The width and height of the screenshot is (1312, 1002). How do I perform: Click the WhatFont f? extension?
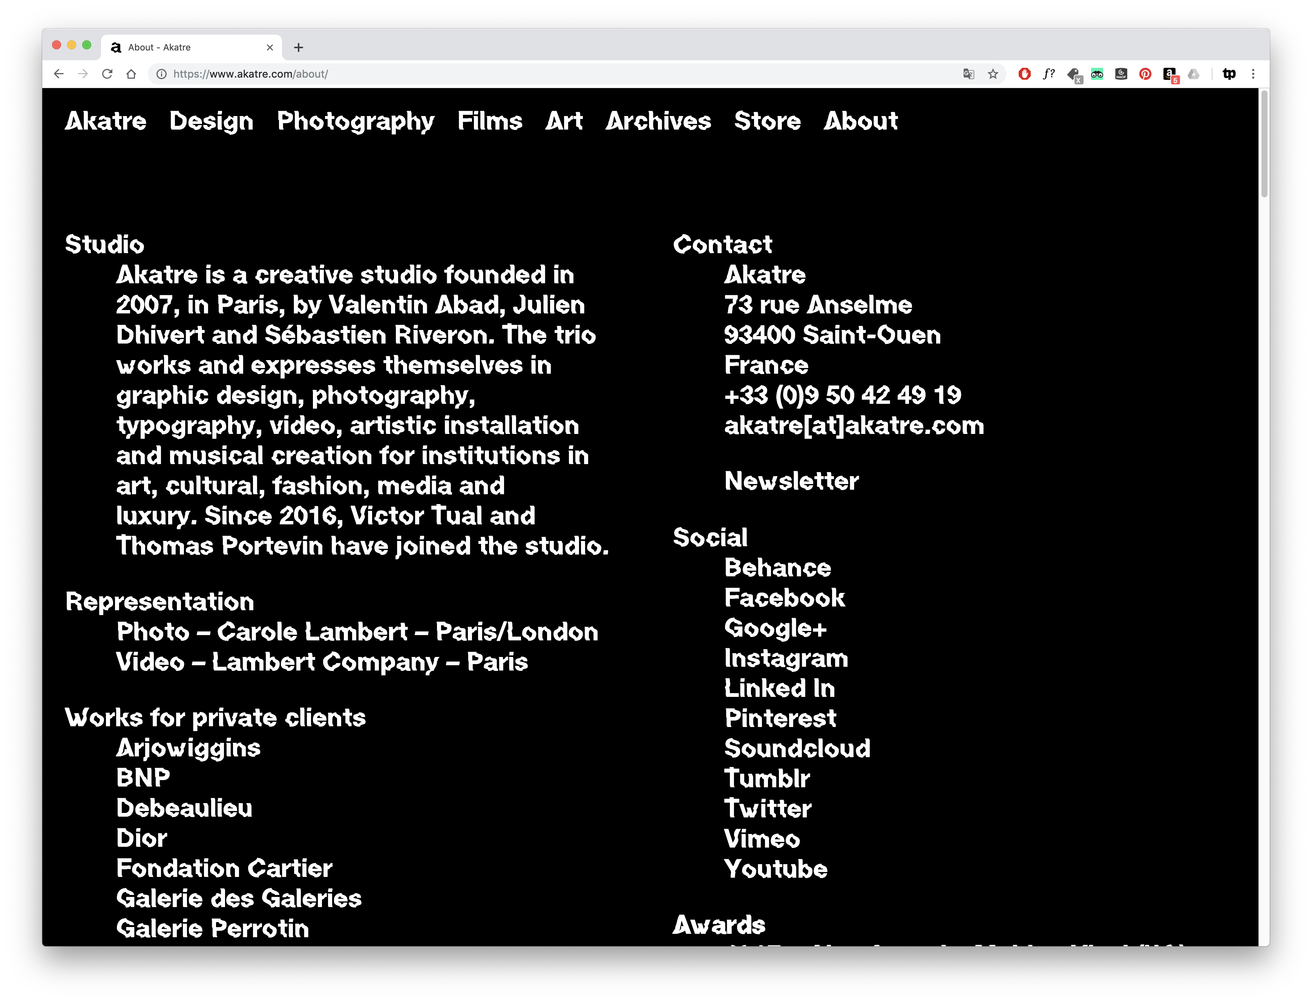tap(1049, 74)
